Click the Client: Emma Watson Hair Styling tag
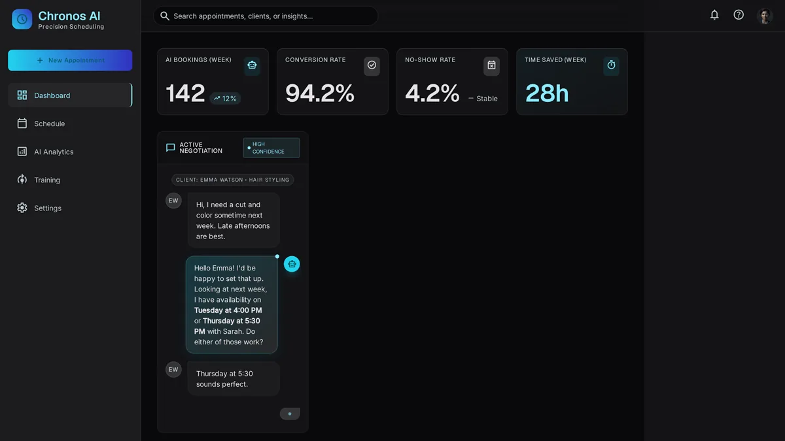The width and height of the screenshot is (785, 441). (x=232, y=180)
